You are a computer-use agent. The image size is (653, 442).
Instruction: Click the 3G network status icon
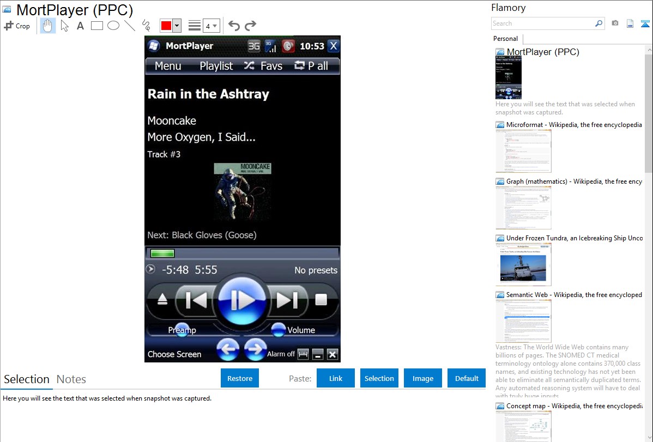[253, 46]
